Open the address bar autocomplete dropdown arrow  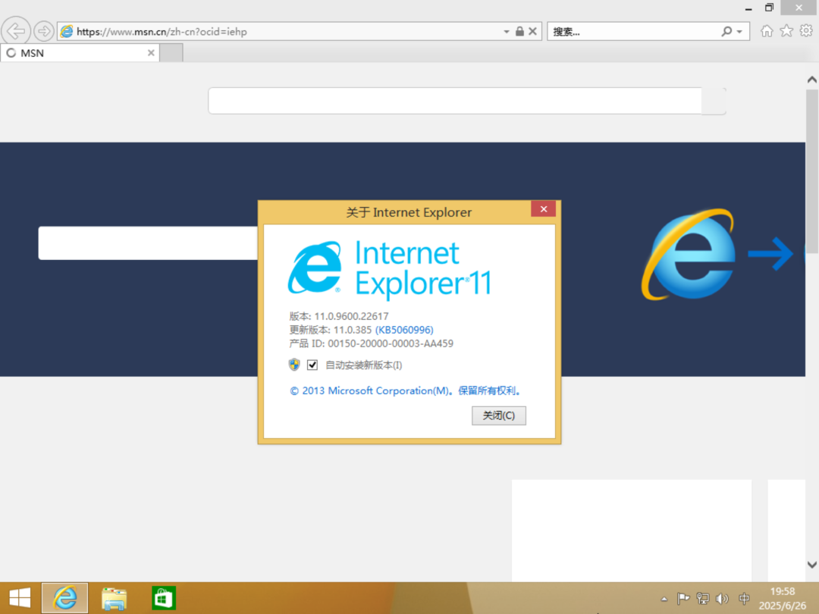point(506,32)
